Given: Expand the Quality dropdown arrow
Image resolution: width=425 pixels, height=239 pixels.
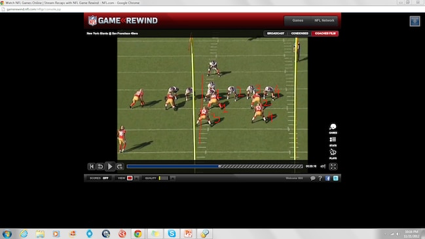Looking at the screenshot, I should pos(173,178).
